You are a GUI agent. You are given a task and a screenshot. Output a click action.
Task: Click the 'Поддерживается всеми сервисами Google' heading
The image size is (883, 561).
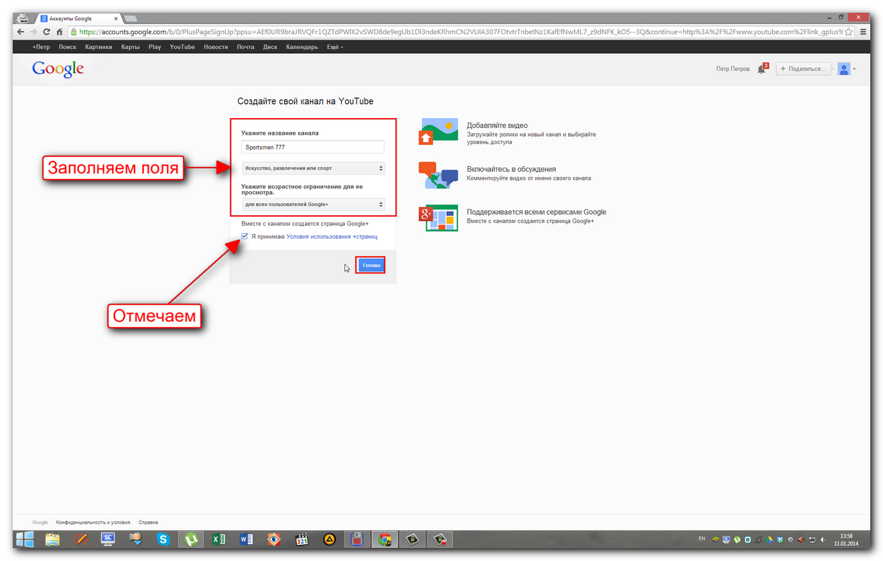coord(537,212)
